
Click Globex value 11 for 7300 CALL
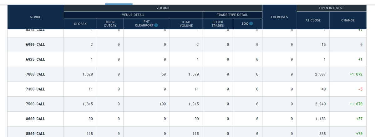click(x=91, y=89)
